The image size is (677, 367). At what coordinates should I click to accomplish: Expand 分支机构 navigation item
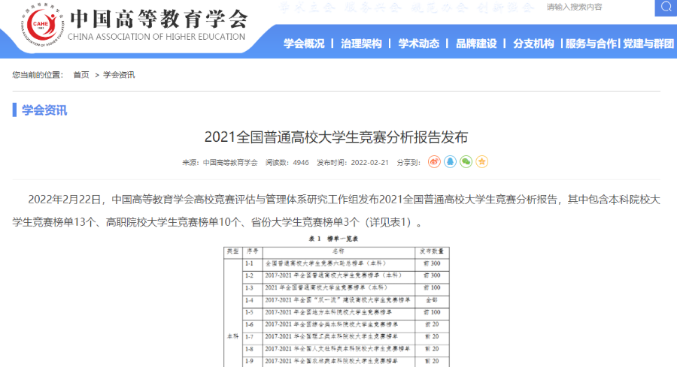click(533, 44)
